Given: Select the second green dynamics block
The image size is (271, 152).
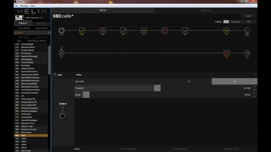Looking at the screenshot, I should (x=123, y=30).
